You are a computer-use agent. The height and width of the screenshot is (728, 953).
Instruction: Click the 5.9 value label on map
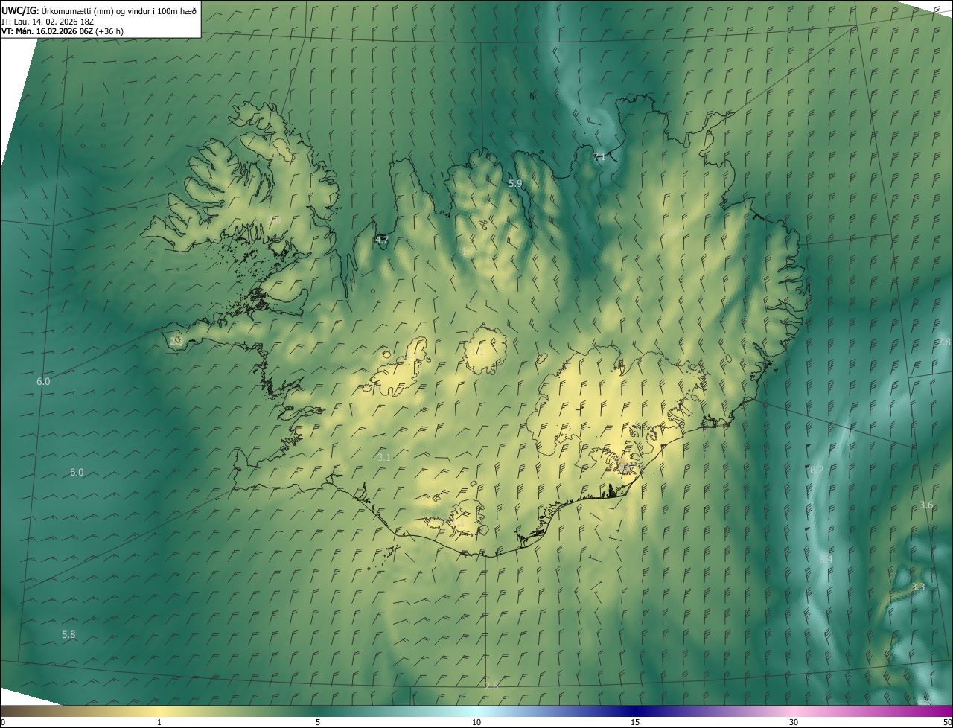(515, 183)
